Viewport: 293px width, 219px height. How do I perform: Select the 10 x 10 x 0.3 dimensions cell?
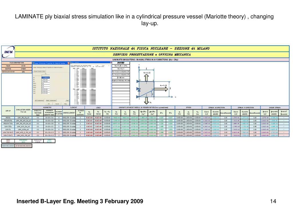(x=49, y=132)
